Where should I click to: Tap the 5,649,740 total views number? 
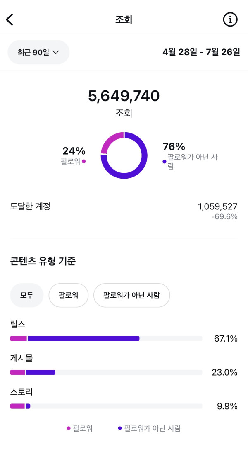[x=124, y=96]
